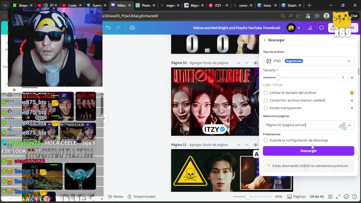Open the music extension icon in browser toolbar
This screenshot has width=361, height=203.
click(308, 16)
